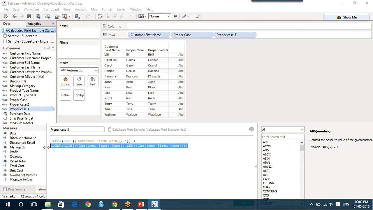The height and width of the screenshot is (210, 373).
Task: Click the Undo back arrow
Action: (14, 16)
